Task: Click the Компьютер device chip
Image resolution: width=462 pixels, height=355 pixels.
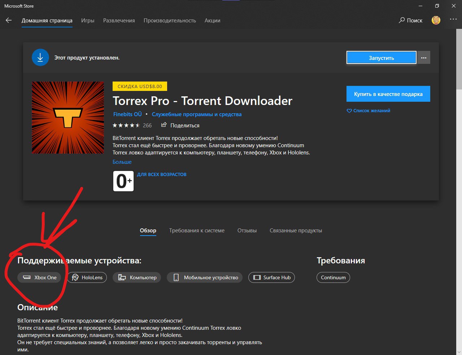Action: (138, 277)
